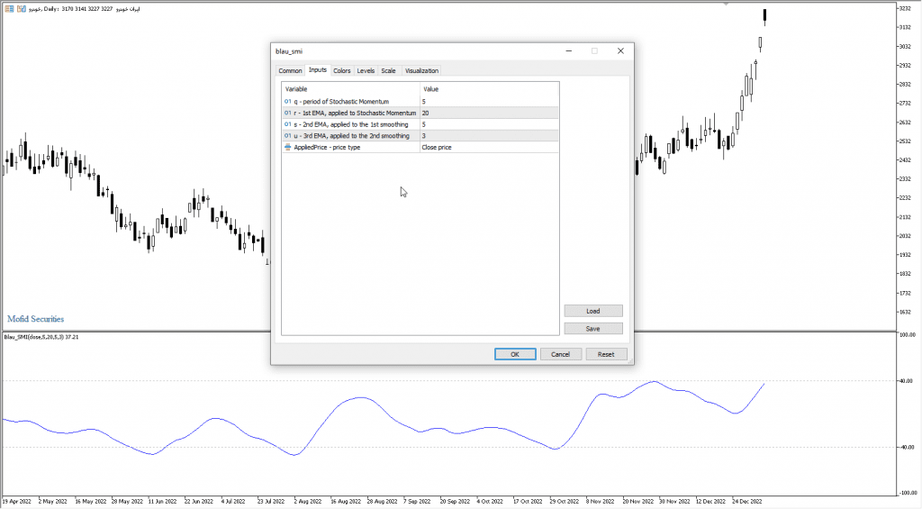Go to the Levels tab
This screenshot has width=922, height=509.
click(x=366, y=70)
